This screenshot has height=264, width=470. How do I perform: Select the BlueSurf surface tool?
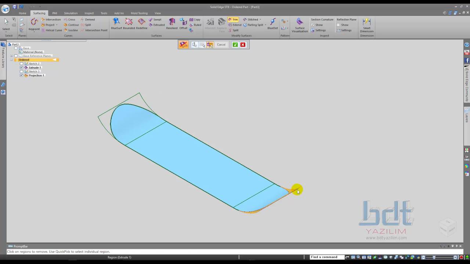pyautogui.click(x=116, y=24)
